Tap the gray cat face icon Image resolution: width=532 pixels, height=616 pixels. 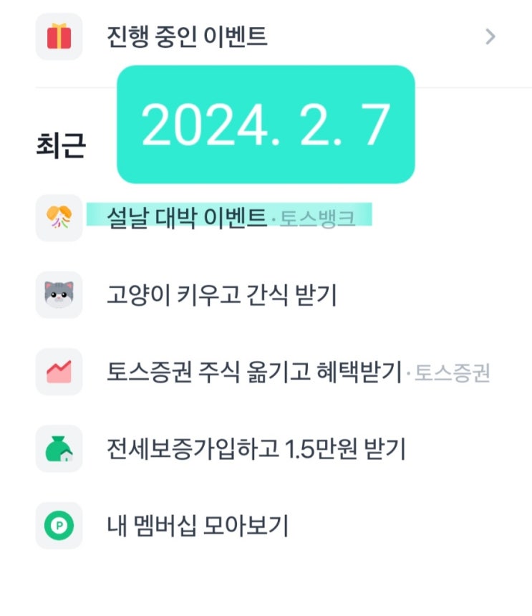(59, 294)
